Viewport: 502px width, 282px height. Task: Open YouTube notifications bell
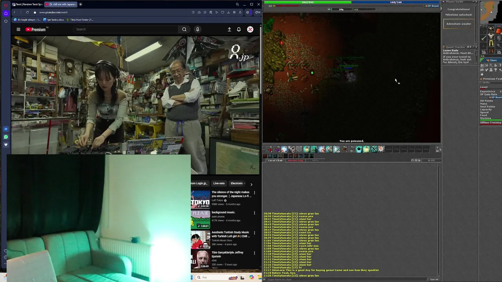[239, 29]
